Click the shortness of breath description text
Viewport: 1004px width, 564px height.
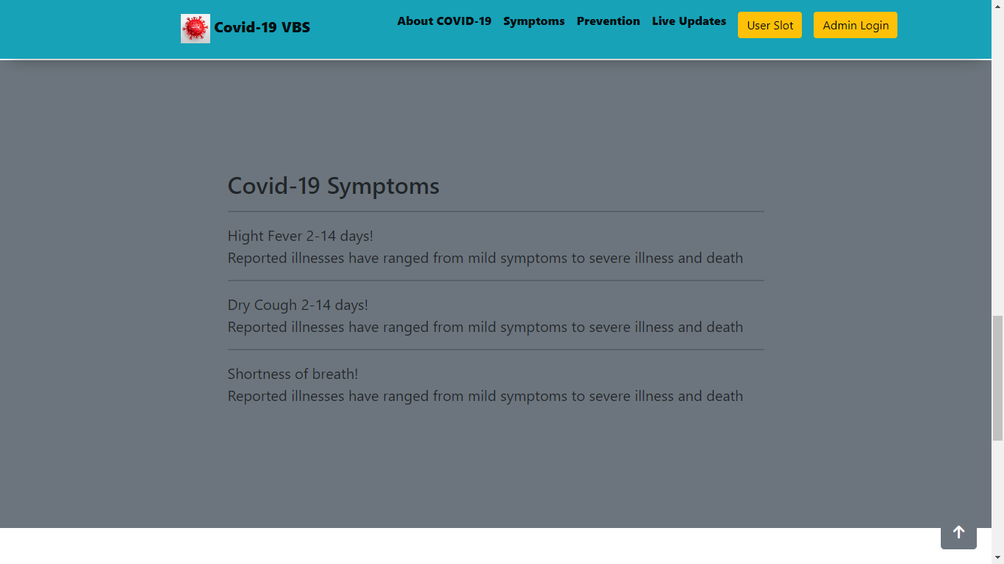pos(485,396)
